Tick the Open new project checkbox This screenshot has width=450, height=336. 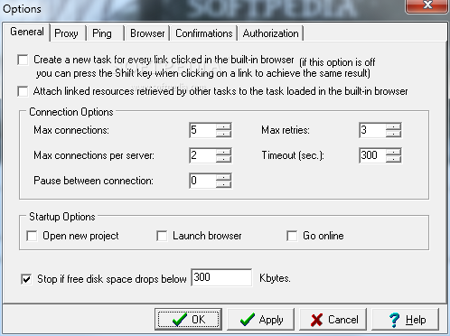pyautogui.click(x=32, y=236)
